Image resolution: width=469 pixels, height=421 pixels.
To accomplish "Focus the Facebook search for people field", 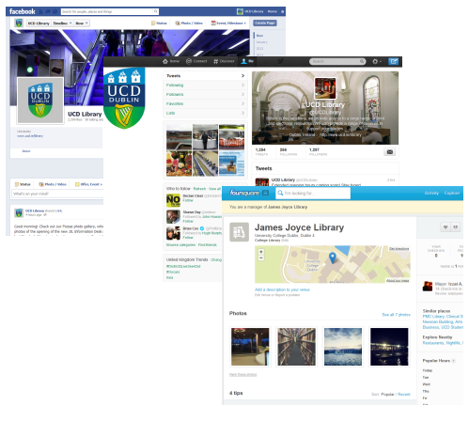I will click(x=110, y=11).
